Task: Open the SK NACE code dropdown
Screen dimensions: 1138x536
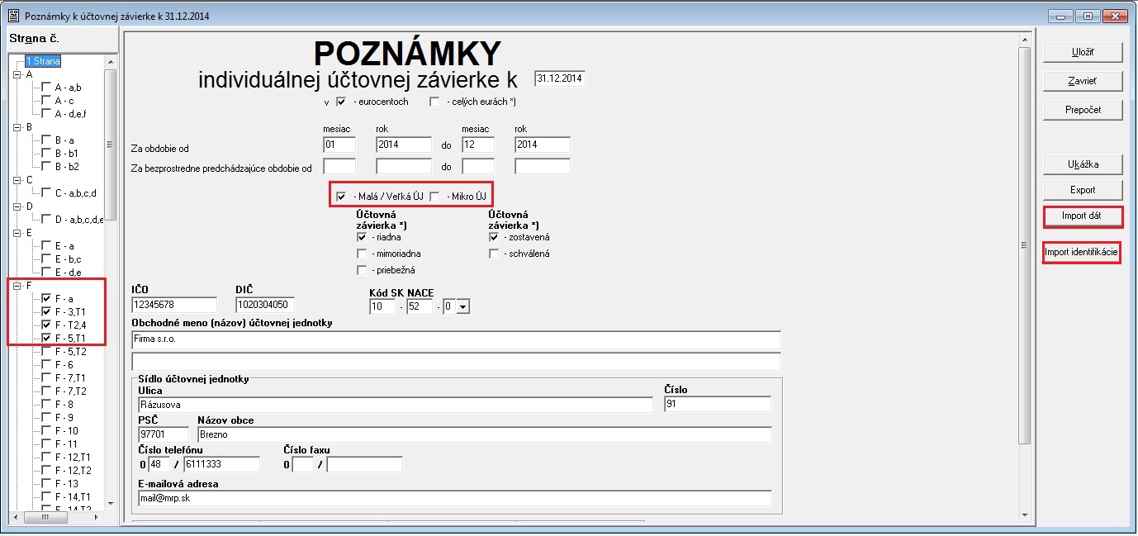Action: [462, 307]
